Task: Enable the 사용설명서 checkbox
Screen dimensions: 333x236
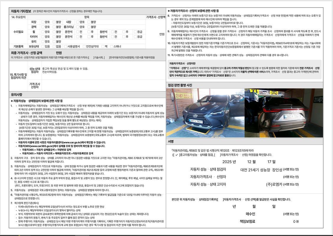Action: 65,46
